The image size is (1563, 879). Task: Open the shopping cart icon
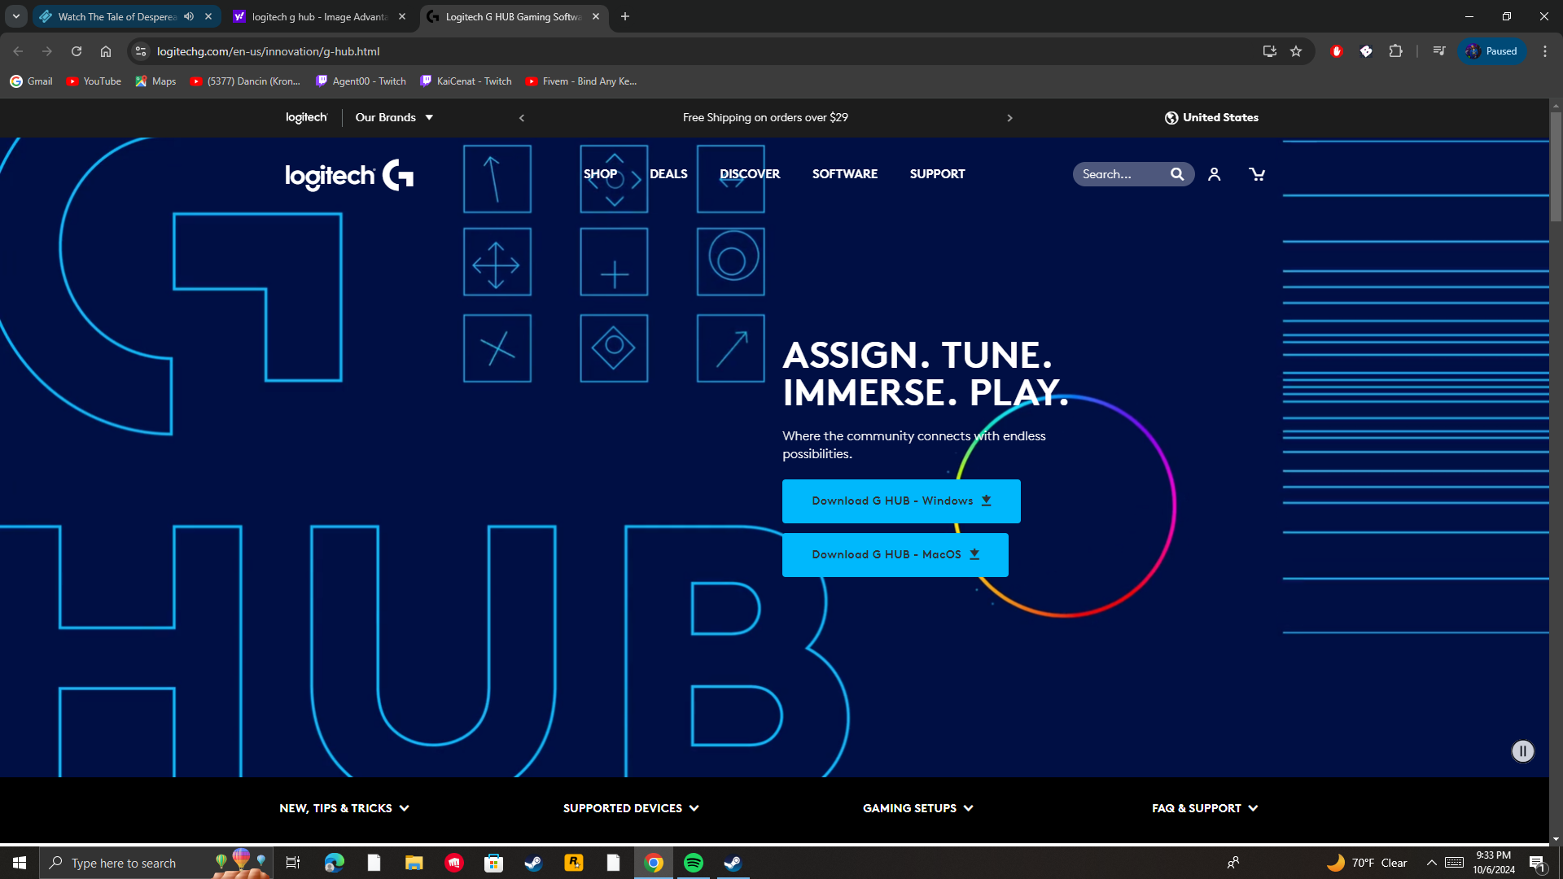tap(1257, 174)
